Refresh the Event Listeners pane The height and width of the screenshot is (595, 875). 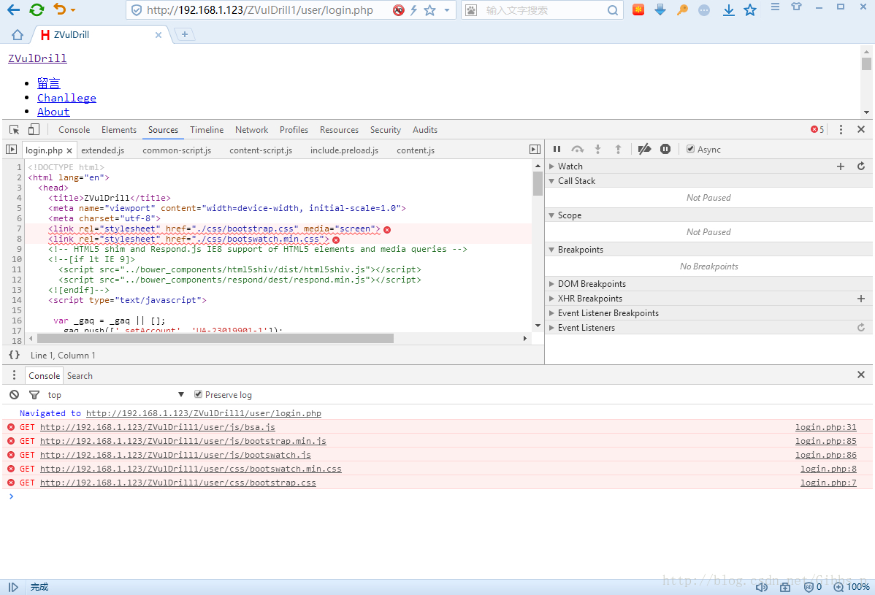pos(861,327)
